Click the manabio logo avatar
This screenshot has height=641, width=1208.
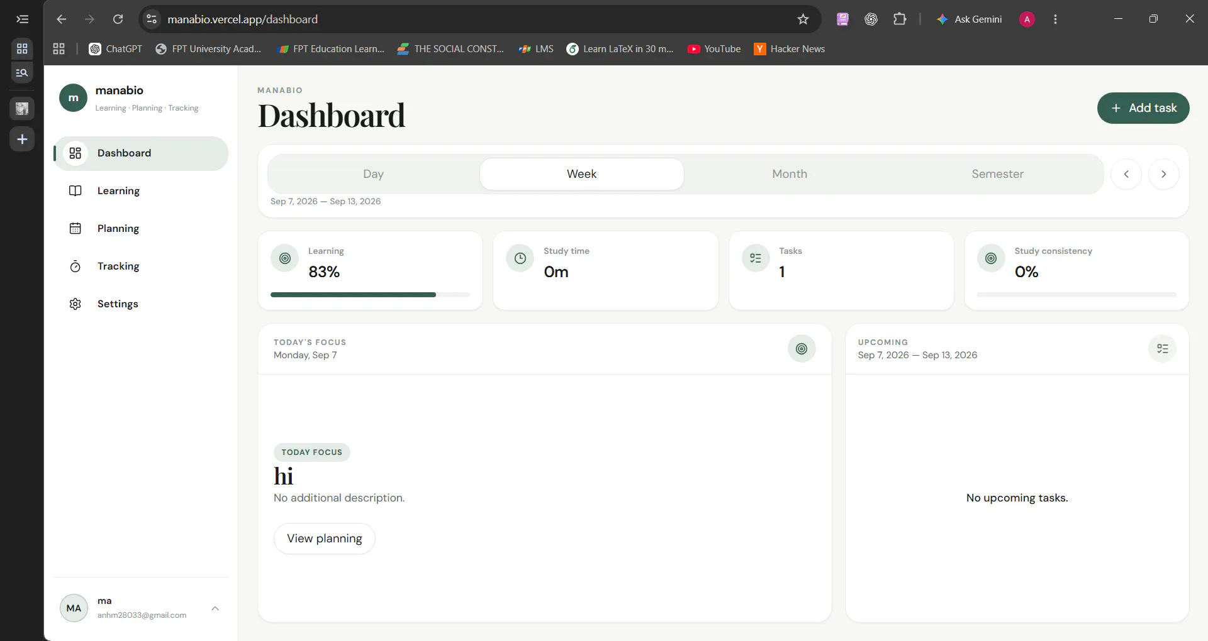(74, 98)
